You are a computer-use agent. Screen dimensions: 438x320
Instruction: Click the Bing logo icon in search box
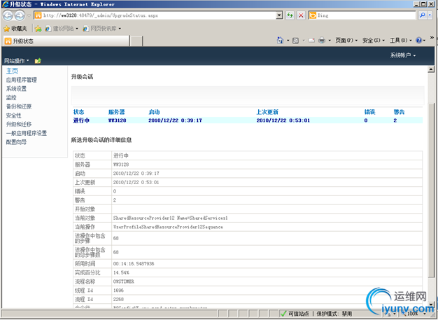[x=313, y=15]
